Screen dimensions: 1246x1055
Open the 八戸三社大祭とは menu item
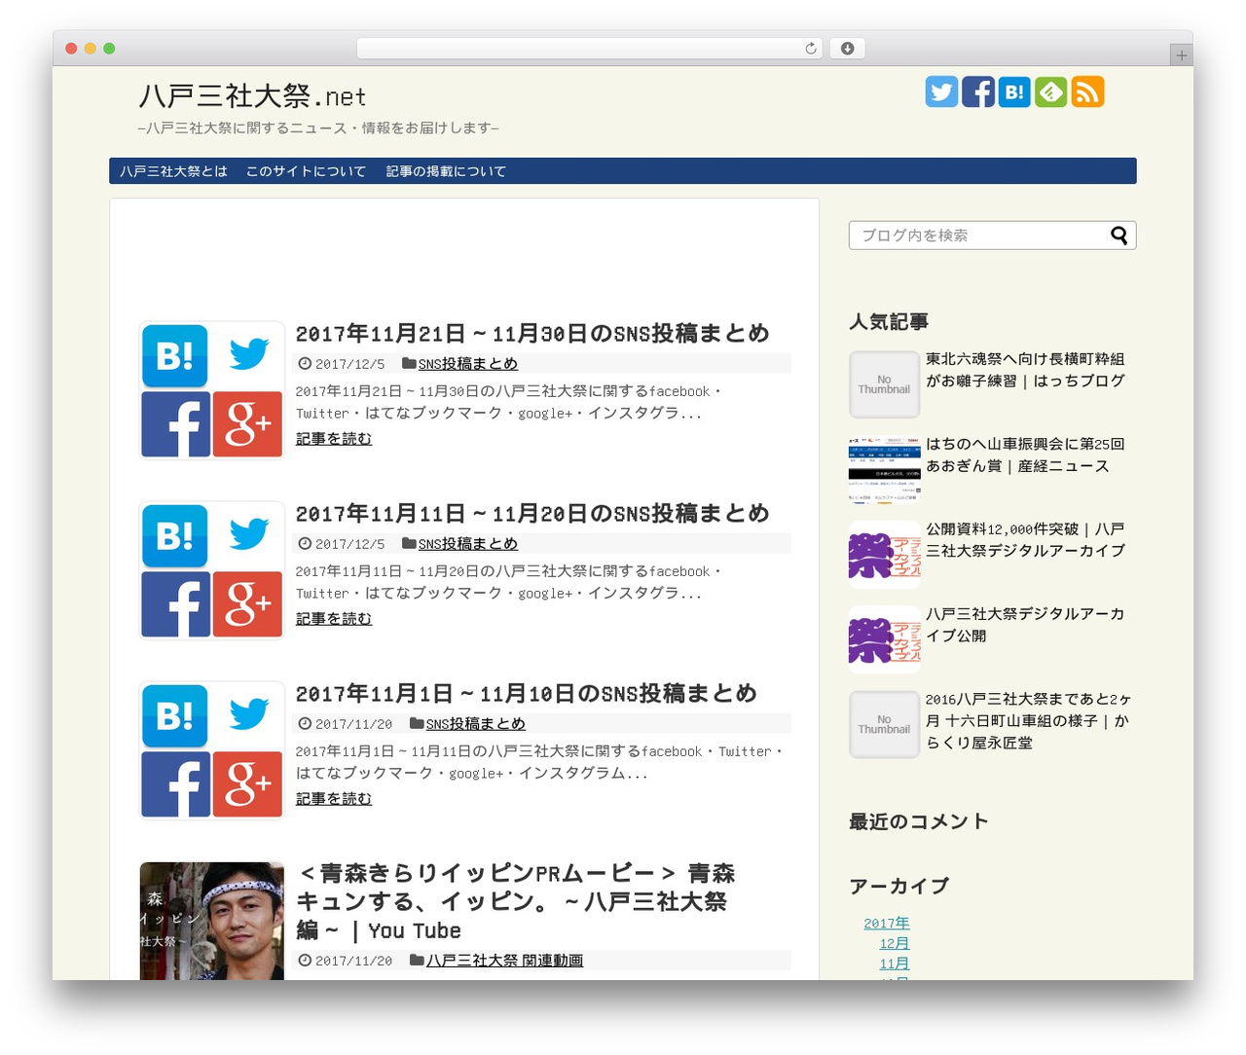[173, 171]
